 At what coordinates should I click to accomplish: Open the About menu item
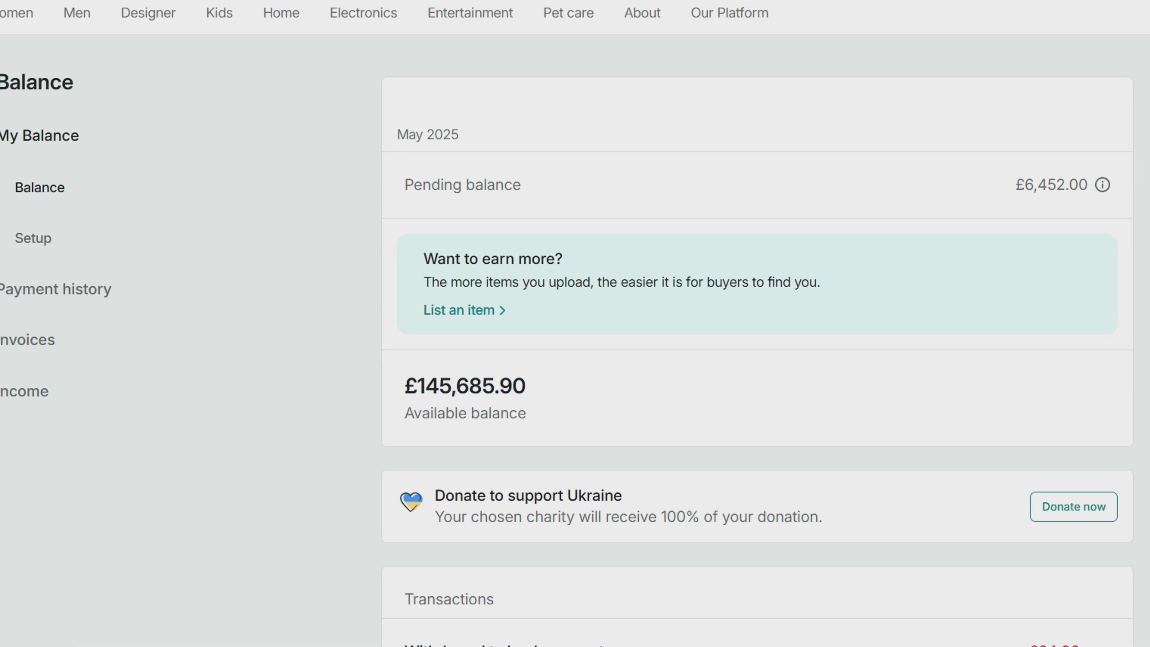coord(642,13)
